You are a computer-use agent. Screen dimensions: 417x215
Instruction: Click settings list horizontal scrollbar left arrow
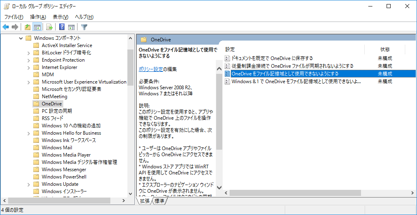tap(226, 193)
